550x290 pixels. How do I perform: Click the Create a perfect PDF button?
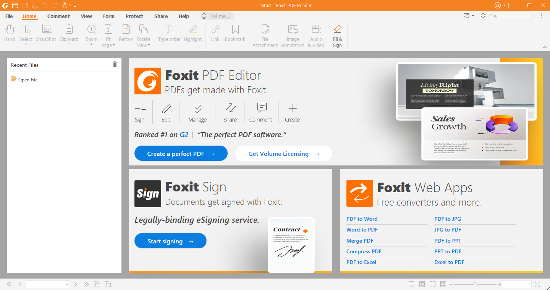point(181,154)
